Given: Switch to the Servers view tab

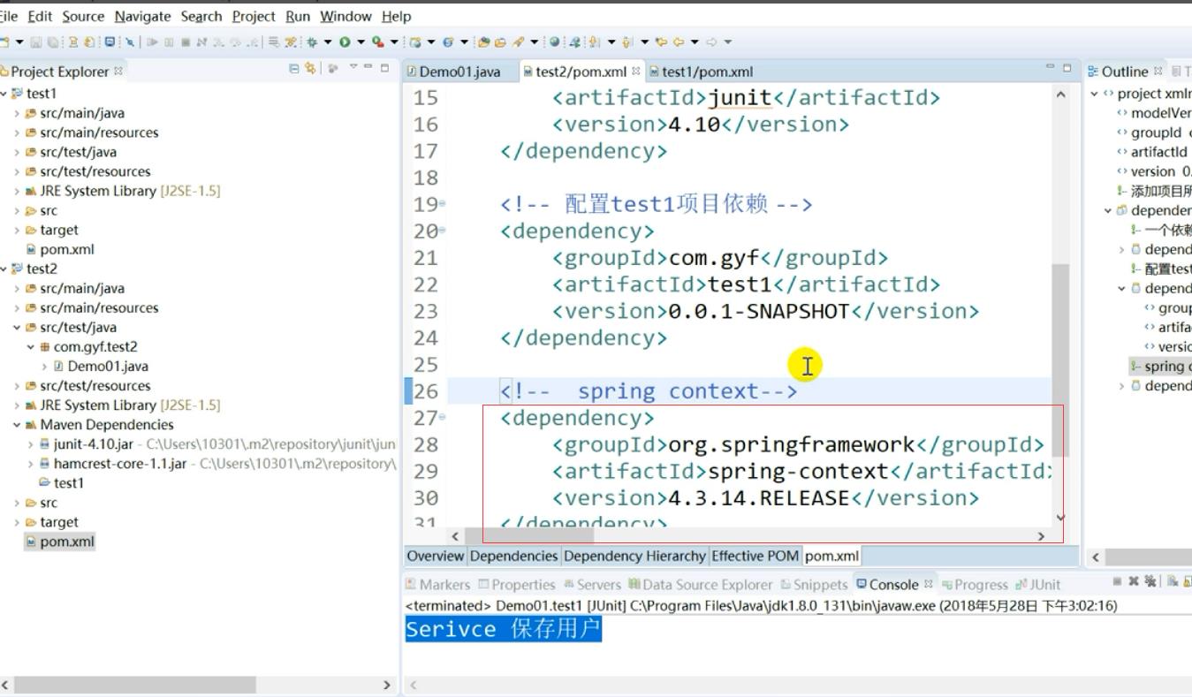Looking at the screenshot, I should [x=592, y=584].
